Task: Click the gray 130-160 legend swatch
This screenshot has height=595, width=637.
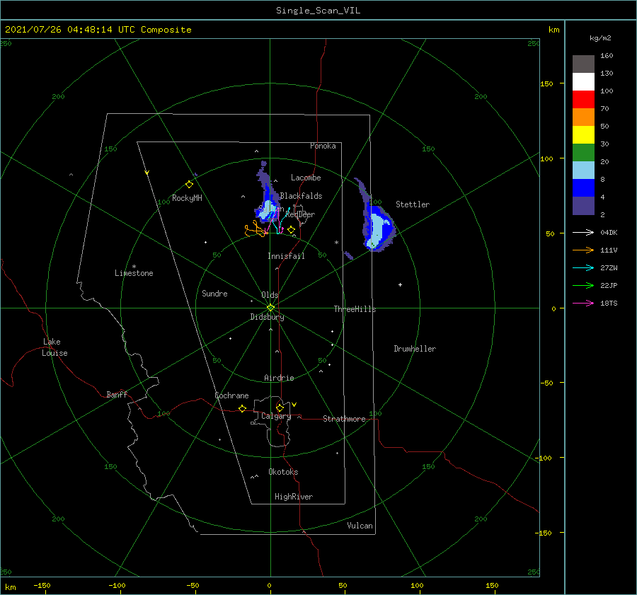Action: [583, 64]
